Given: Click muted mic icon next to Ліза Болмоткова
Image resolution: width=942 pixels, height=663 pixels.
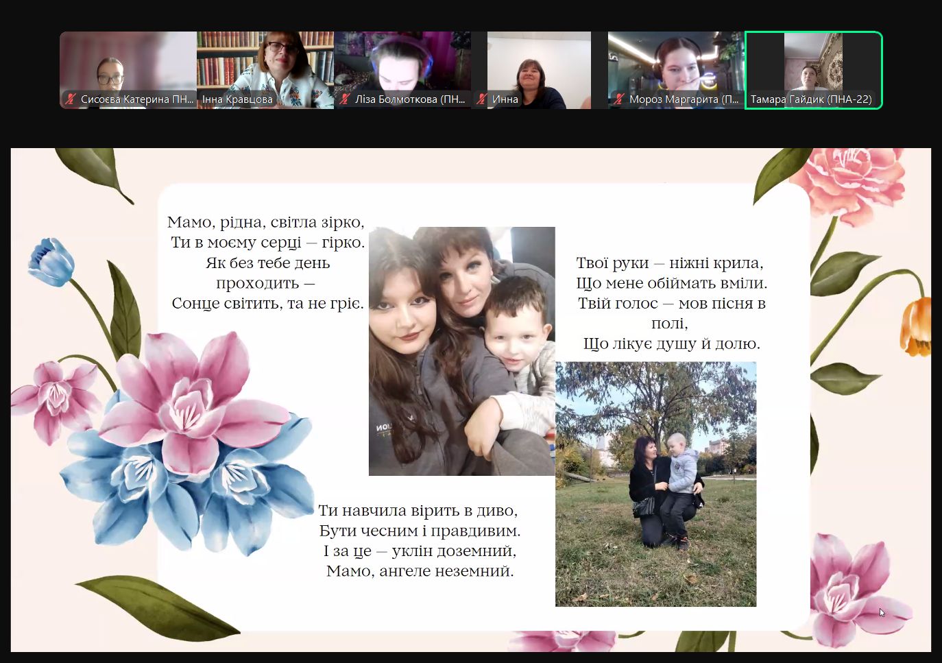Looking at the screenshot, I should 345,99.
